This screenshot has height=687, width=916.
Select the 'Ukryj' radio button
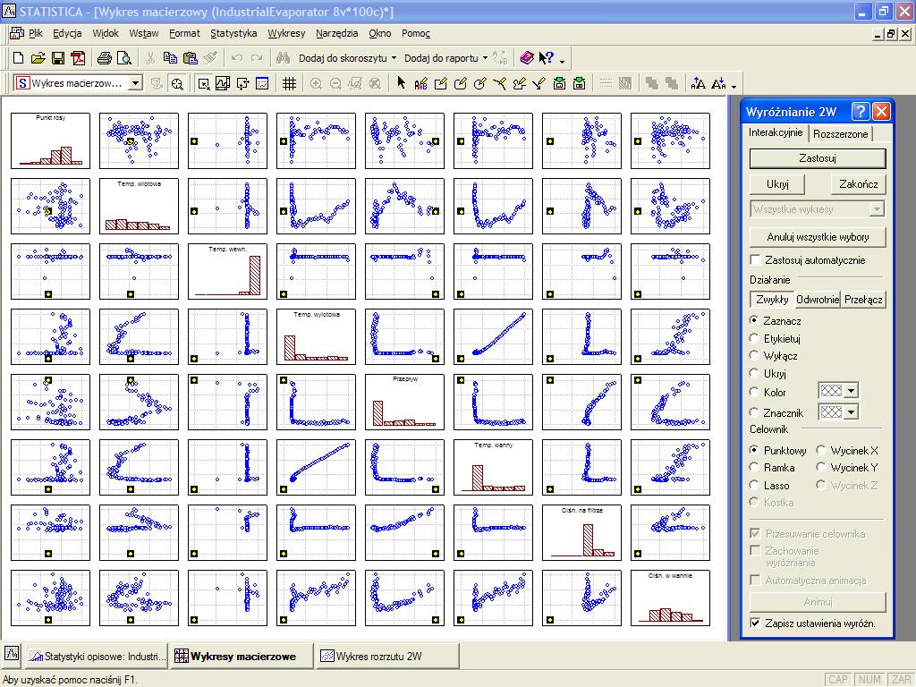point(754,373)
